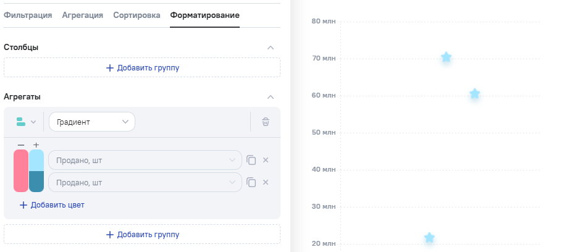Remove the first 'Продано, шт' color row
Image resolution: width=561 pixels, height=252 pixels.
tap(266, 160)
